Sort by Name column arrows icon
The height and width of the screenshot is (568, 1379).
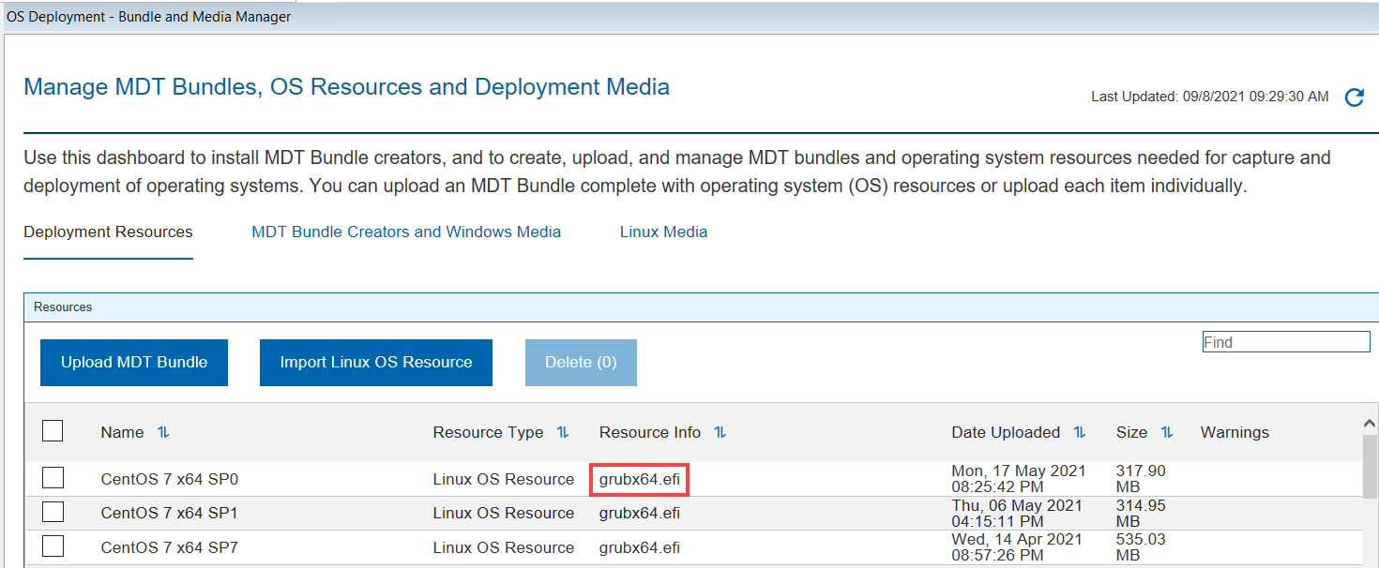coord(163,432)
